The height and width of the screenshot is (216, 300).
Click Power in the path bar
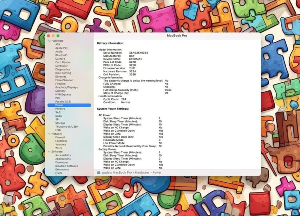pos(157,172)
